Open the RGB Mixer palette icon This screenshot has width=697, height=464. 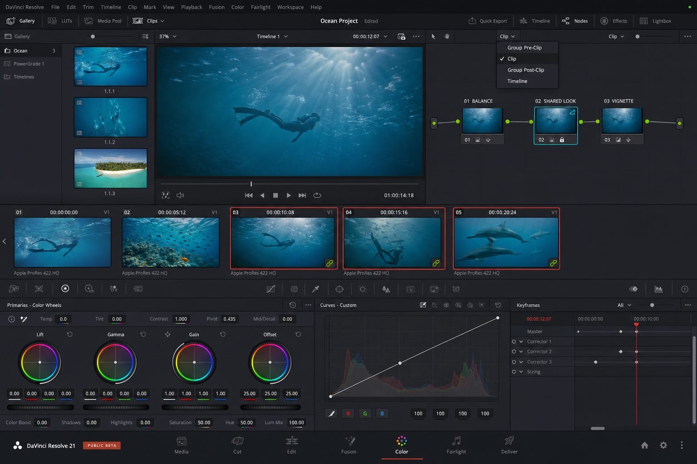tap(113, 288)
